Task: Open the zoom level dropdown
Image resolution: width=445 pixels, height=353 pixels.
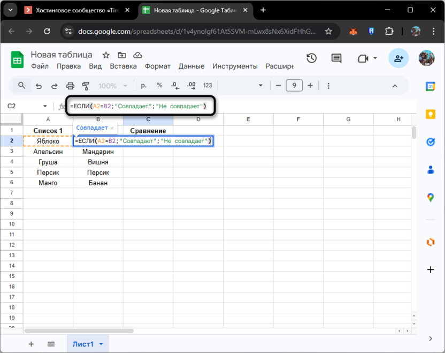Action: pyautogui.click(x=112, y=85)
